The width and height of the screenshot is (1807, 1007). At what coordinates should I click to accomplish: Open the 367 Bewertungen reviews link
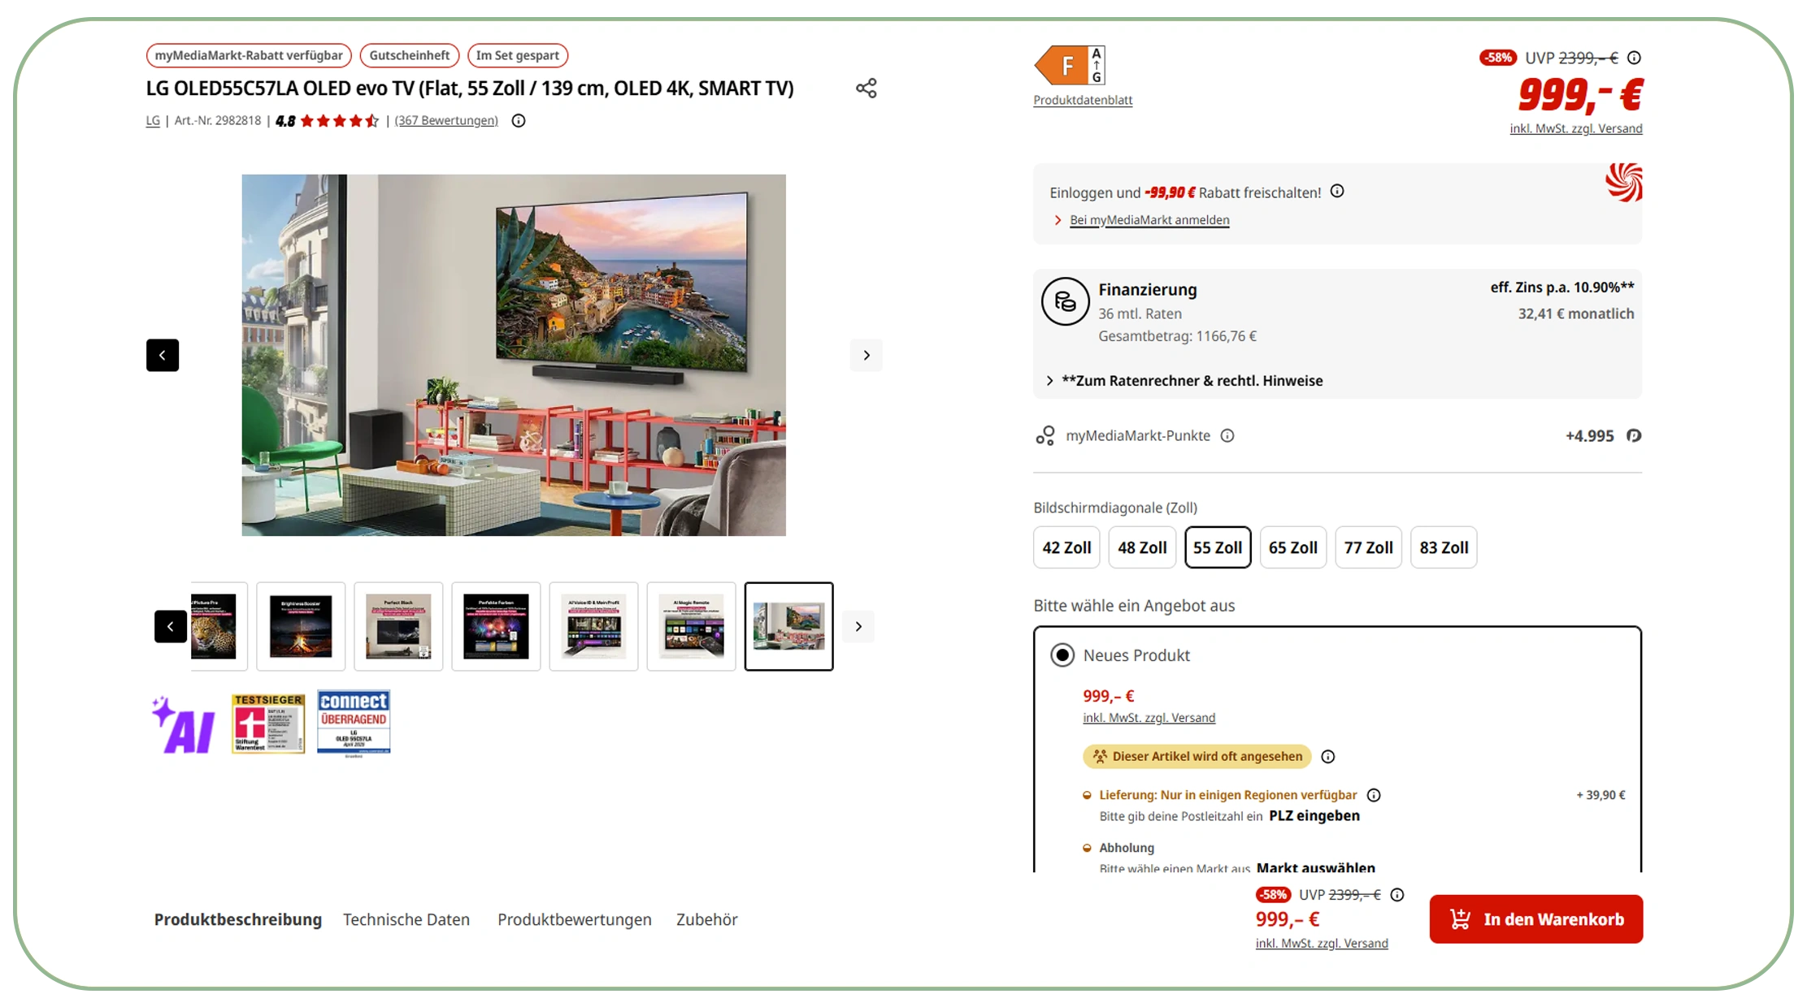(446, 120)
